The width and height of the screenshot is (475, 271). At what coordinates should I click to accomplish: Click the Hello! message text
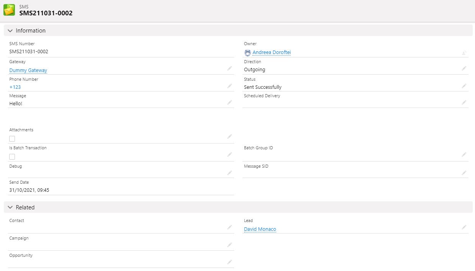(16, 103)
